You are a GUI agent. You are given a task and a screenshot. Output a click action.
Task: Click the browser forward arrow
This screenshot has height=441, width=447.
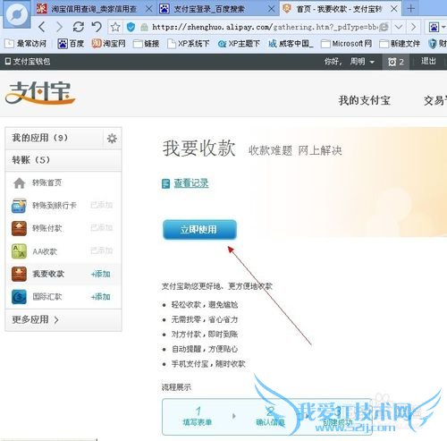coord(60,27)
